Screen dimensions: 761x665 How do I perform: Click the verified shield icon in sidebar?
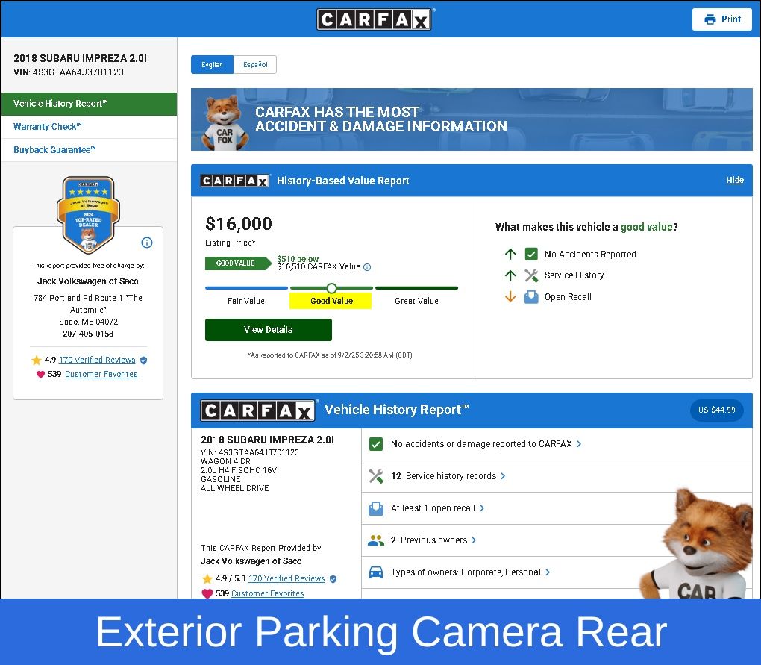(143, 360)
